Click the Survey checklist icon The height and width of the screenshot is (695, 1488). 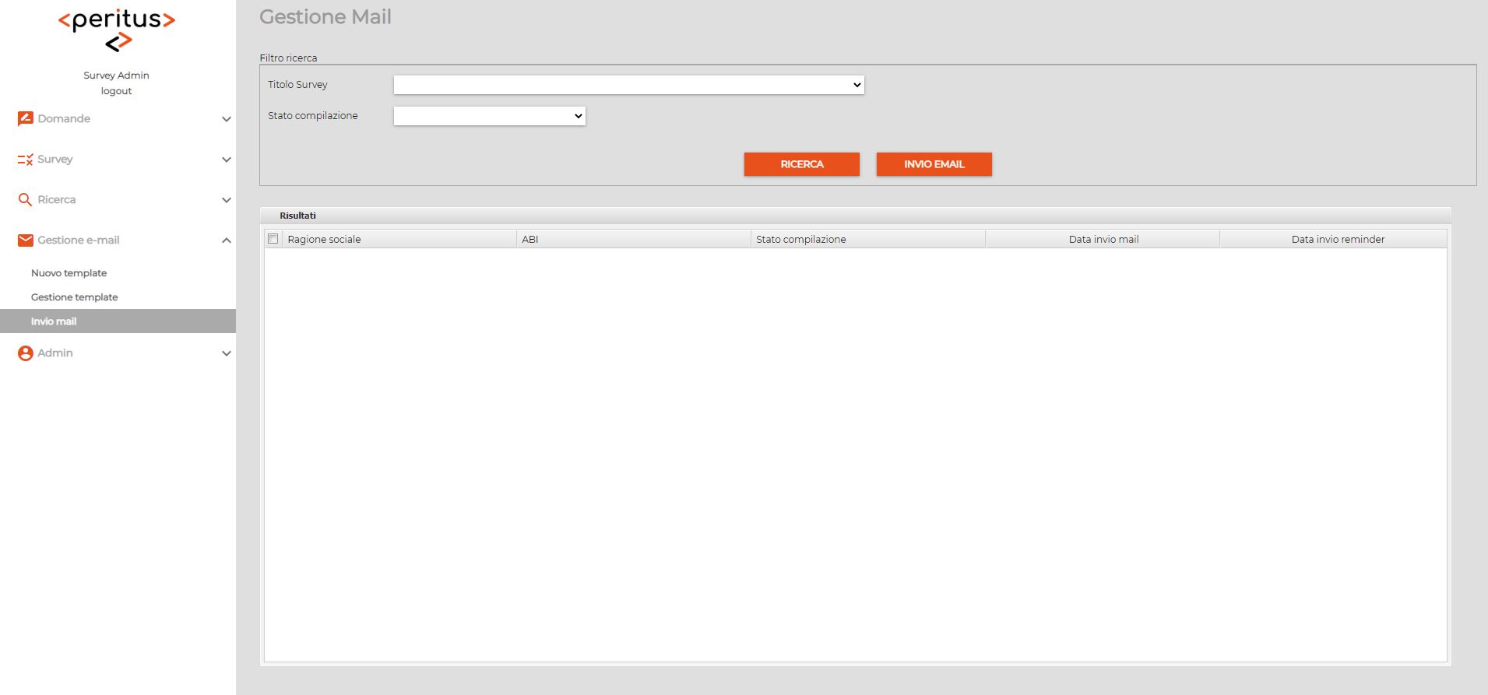pyautogui.click(x=25, y=159)
